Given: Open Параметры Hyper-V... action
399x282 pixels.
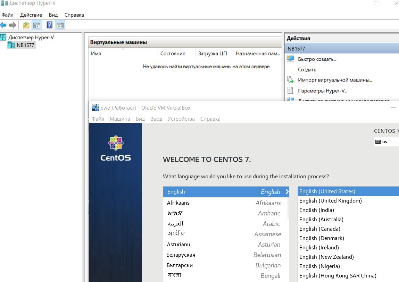Looking at the screenshot, I should tap(322, 91).
